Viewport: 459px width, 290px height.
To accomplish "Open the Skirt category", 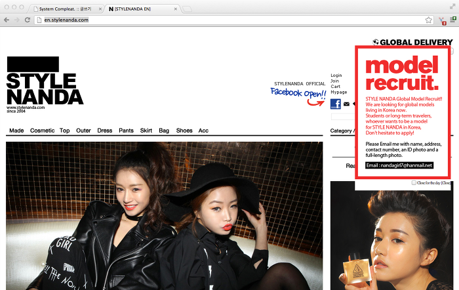I will pos(146,131).
